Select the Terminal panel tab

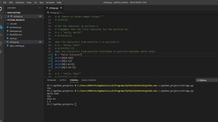point(74,80)
